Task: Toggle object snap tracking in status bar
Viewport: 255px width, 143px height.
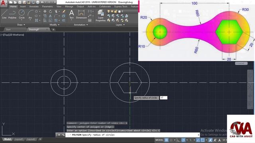Action: (198, 140)
